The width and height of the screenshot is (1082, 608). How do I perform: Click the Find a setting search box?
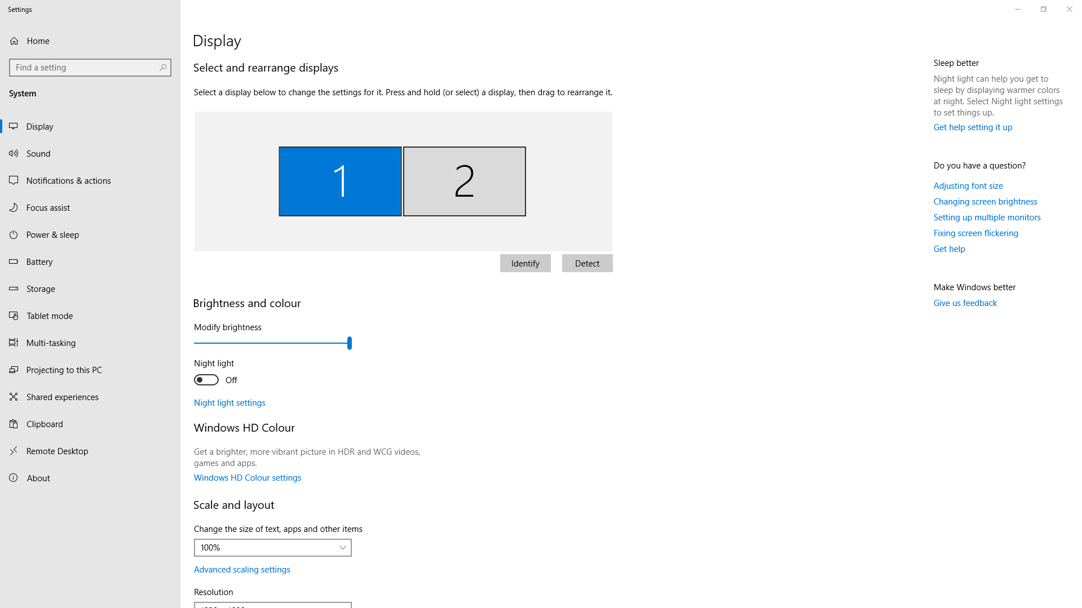(85, 68)
